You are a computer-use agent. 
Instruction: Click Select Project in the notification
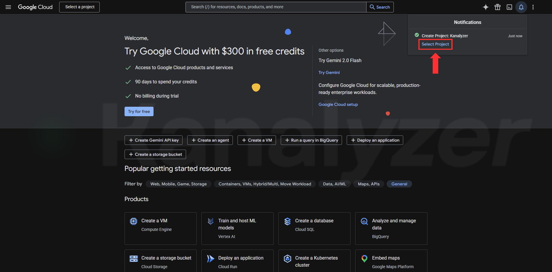pos(435,44)
